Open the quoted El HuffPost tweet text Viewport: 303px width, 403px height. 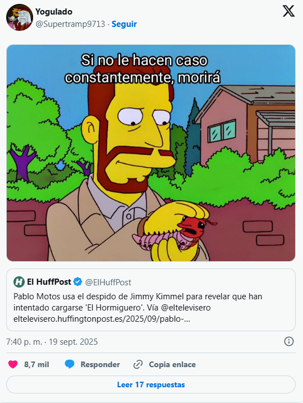[x=137, y=308]
